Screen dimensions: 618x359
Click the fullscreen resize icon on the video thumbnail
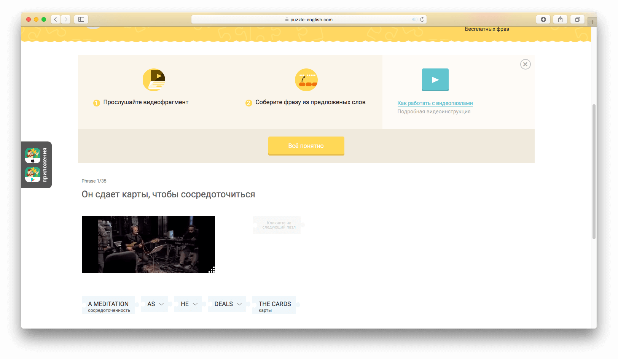(x=212, y=270)
